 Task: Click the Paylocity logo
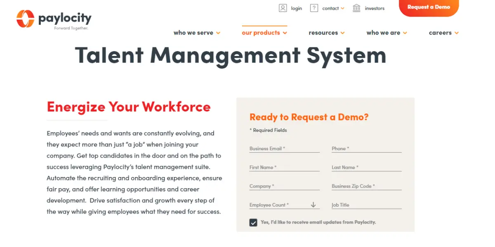tap(54, 19)
